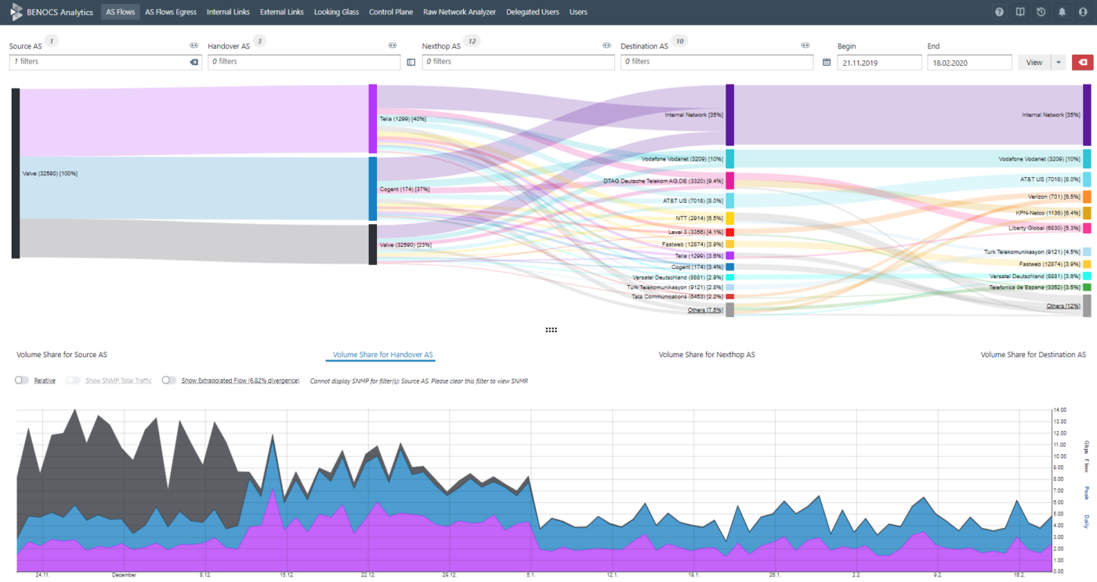
Task: Open the Source AS filters box
Action: 105,62
